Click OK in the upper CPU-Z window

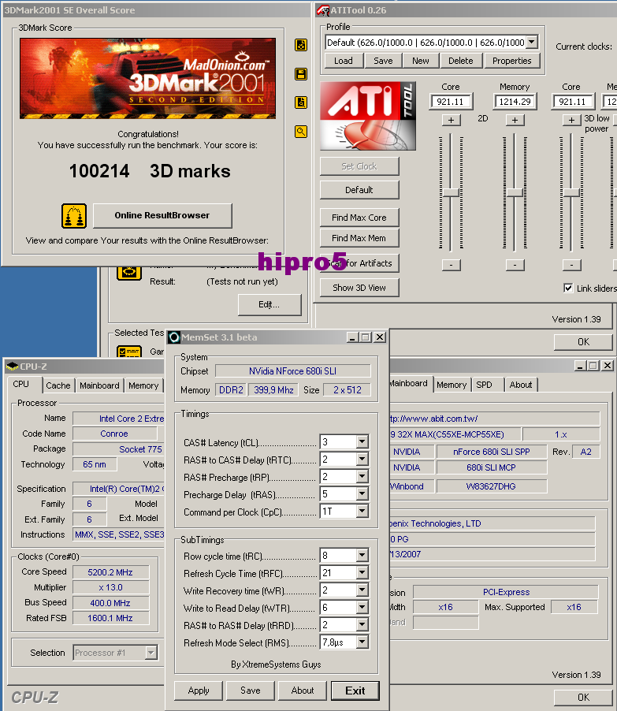[583, 341]
